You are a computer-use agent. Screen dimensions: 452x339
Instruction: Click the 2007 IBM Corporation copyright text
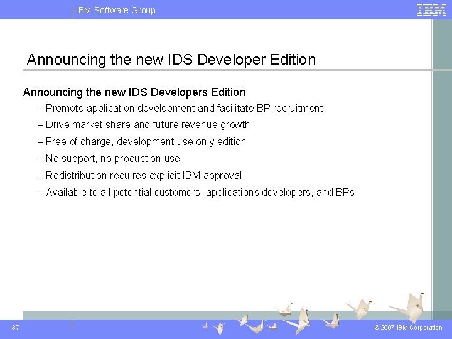(x=408, y=328)
